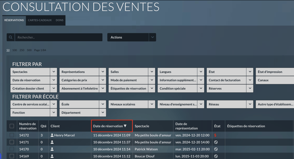Open the Réseau filter dropdown

click(x=230, y=104)
